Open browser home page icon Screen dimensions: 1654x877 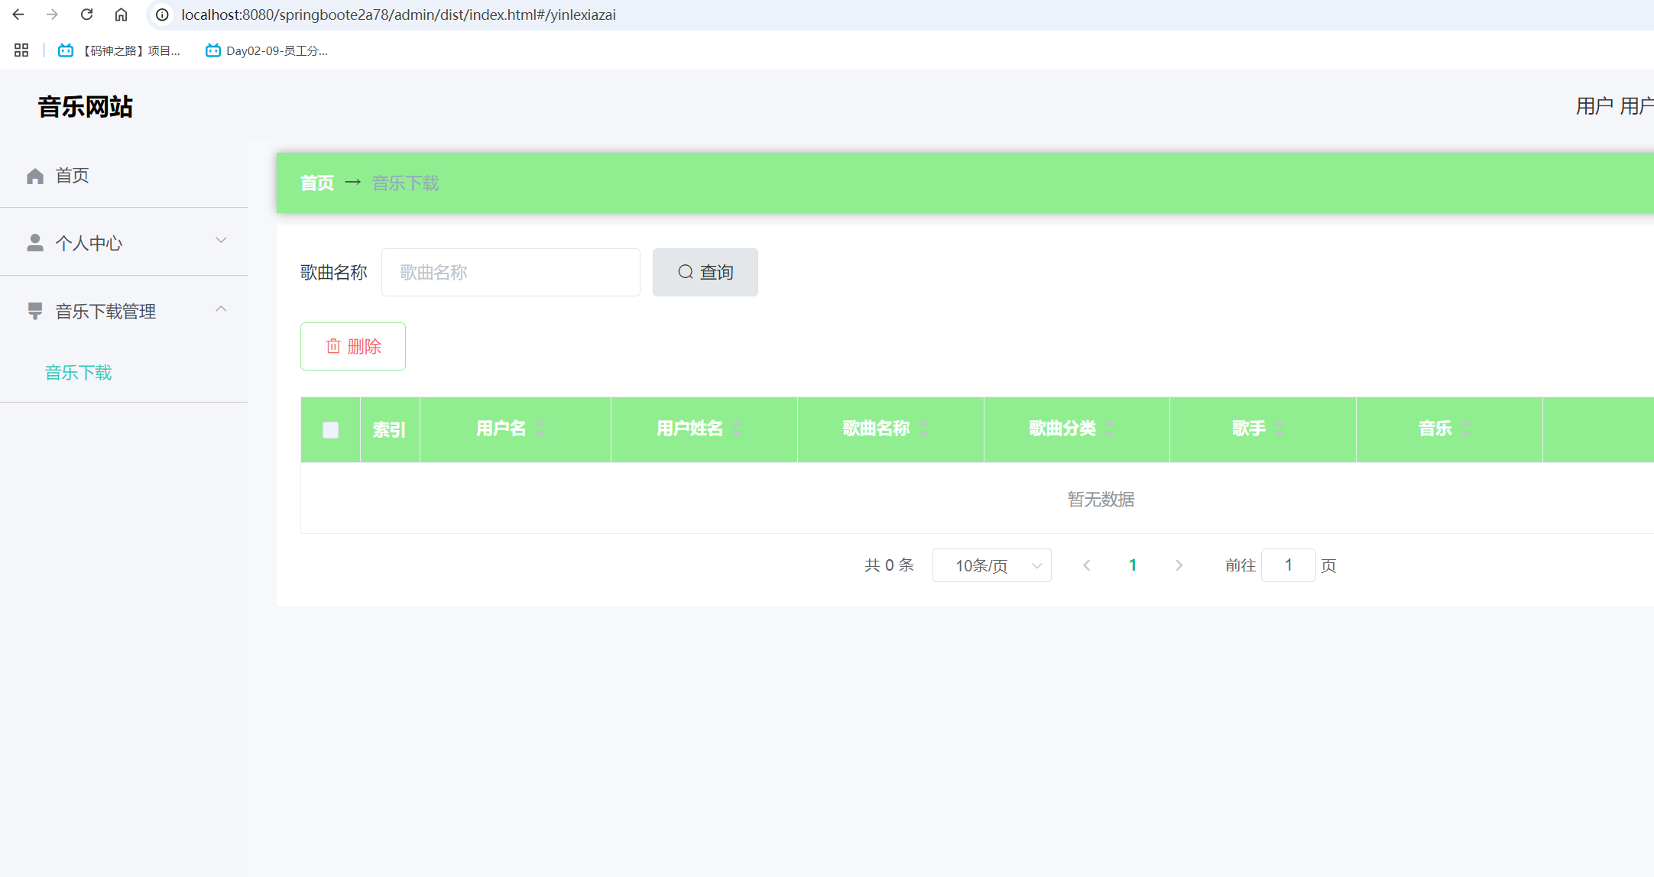[121, 14]
